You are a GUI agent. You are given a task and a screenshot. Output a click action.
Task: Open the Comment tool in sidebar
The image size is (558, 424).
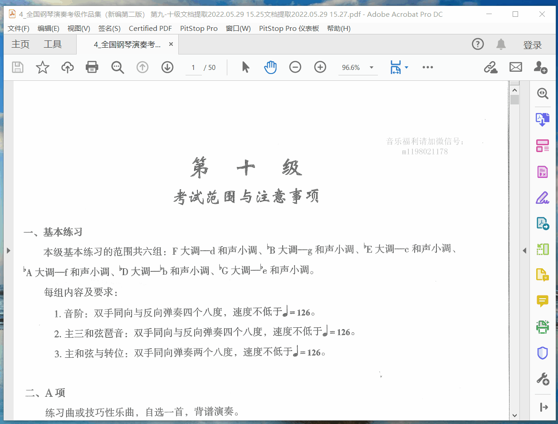(x=543, y=301)
